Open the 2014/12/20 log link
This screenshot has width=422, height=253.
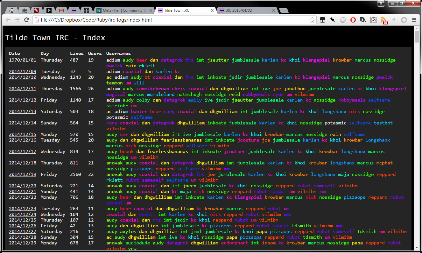coord(23,186)
